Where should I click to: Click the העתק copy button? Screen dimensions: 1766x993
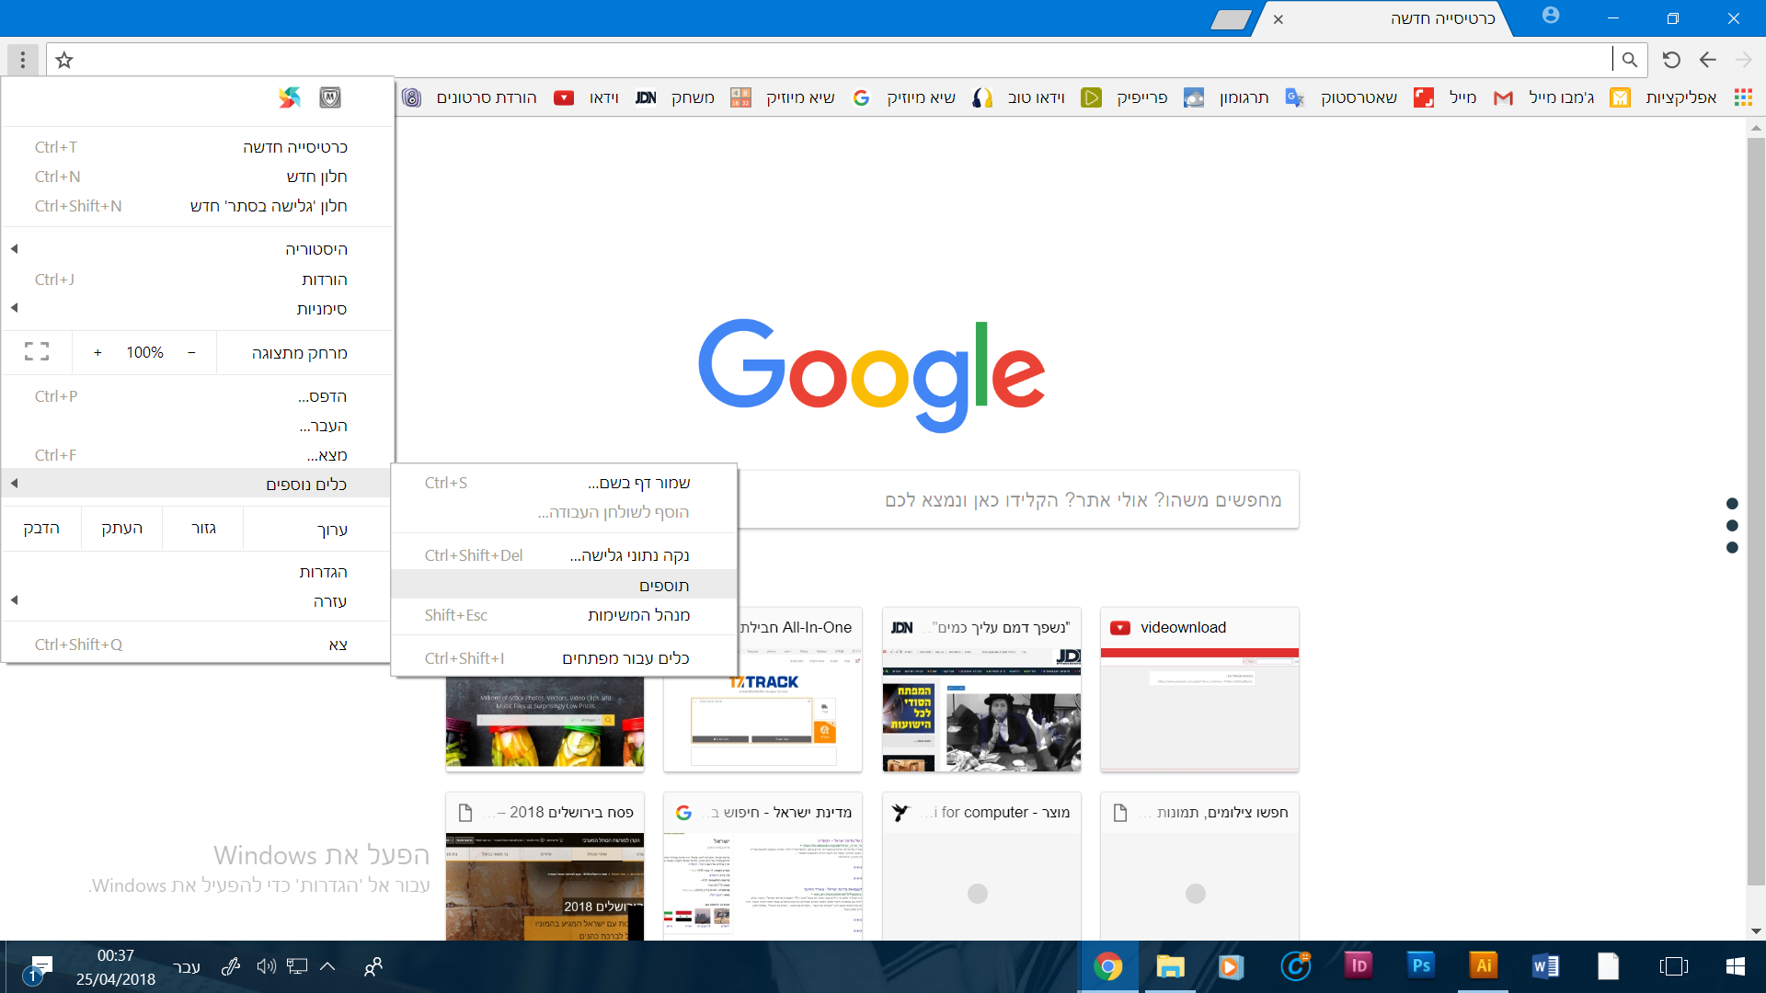(121, 528)
